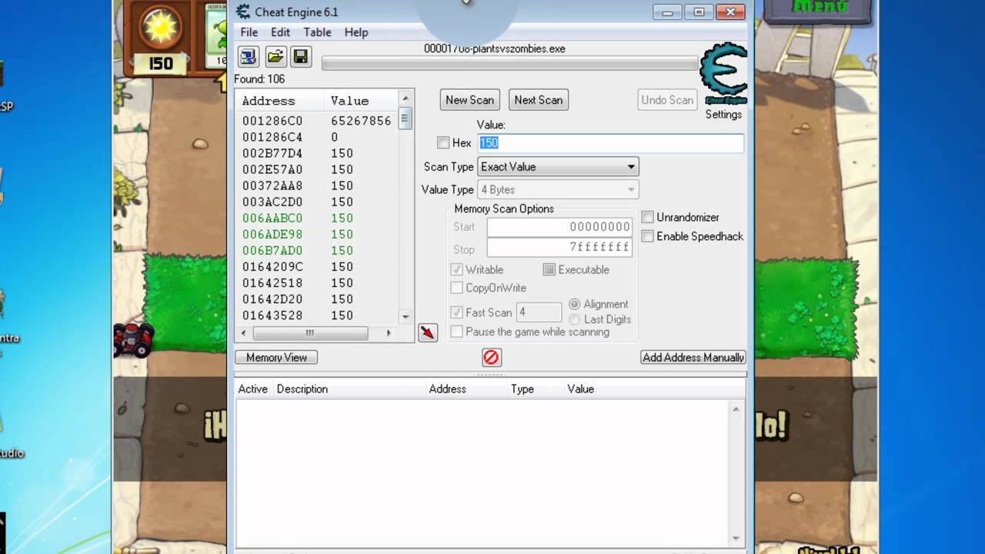The width and height of the screenshot is (985, 554).
Task: Click the Start address field
Action: (559, 227)
